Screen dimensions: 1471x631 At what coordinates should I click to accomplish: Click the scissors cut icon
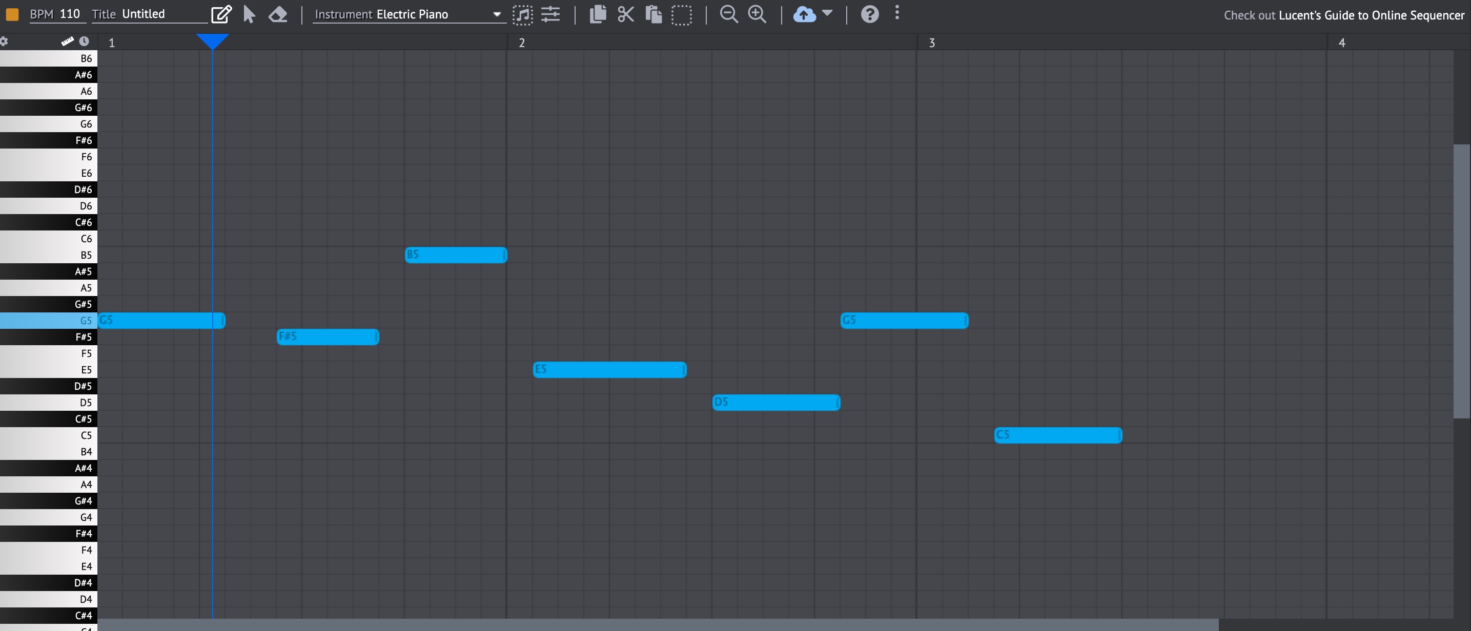[626, 14]
